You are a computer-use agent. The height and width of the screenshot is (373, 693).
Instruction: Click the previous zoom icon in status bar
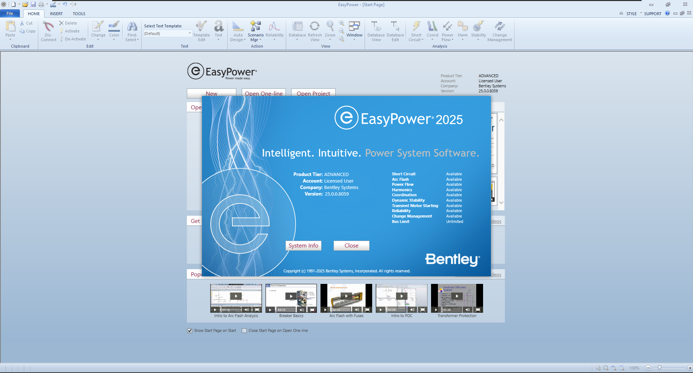click(x=614, y=368)
